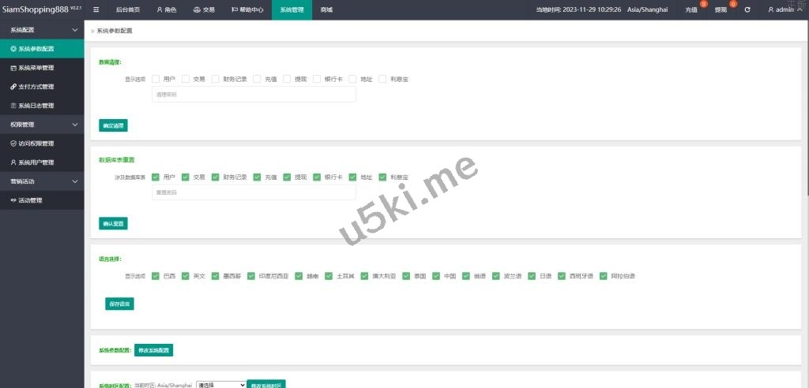Screen dimensions: 809x388
Task: Check 用户 checkbox under 数据清理
Action: click(156, 79)
